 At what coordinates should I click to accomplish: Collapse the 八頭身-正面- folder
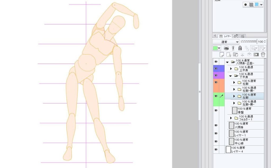227,62
